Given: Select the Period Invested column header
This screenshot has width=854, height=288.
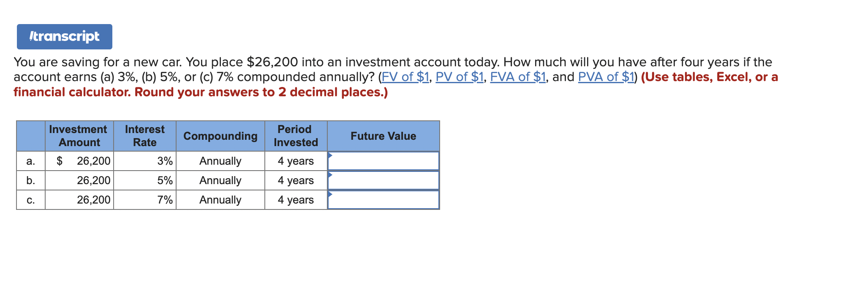Looking at the screenshot, I should coord(296,136).
